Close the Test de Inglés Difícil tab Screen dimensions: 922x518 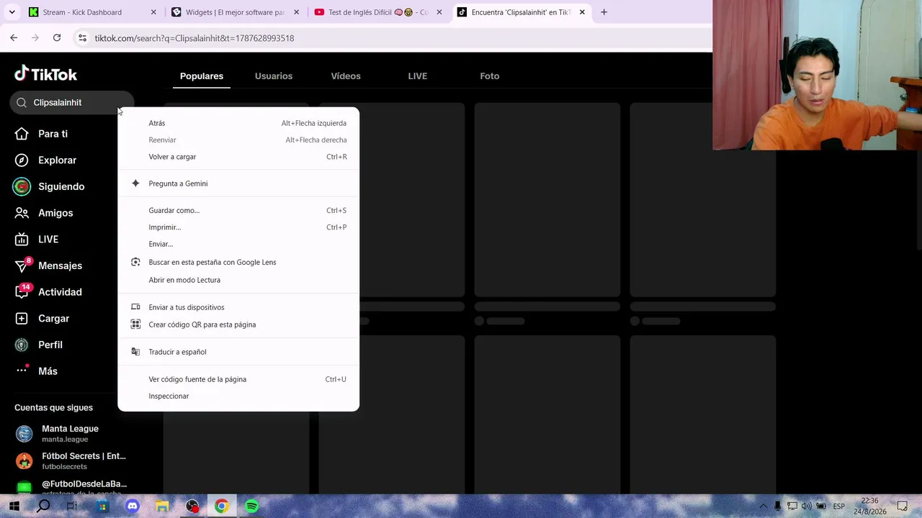(x=439, y=12)
